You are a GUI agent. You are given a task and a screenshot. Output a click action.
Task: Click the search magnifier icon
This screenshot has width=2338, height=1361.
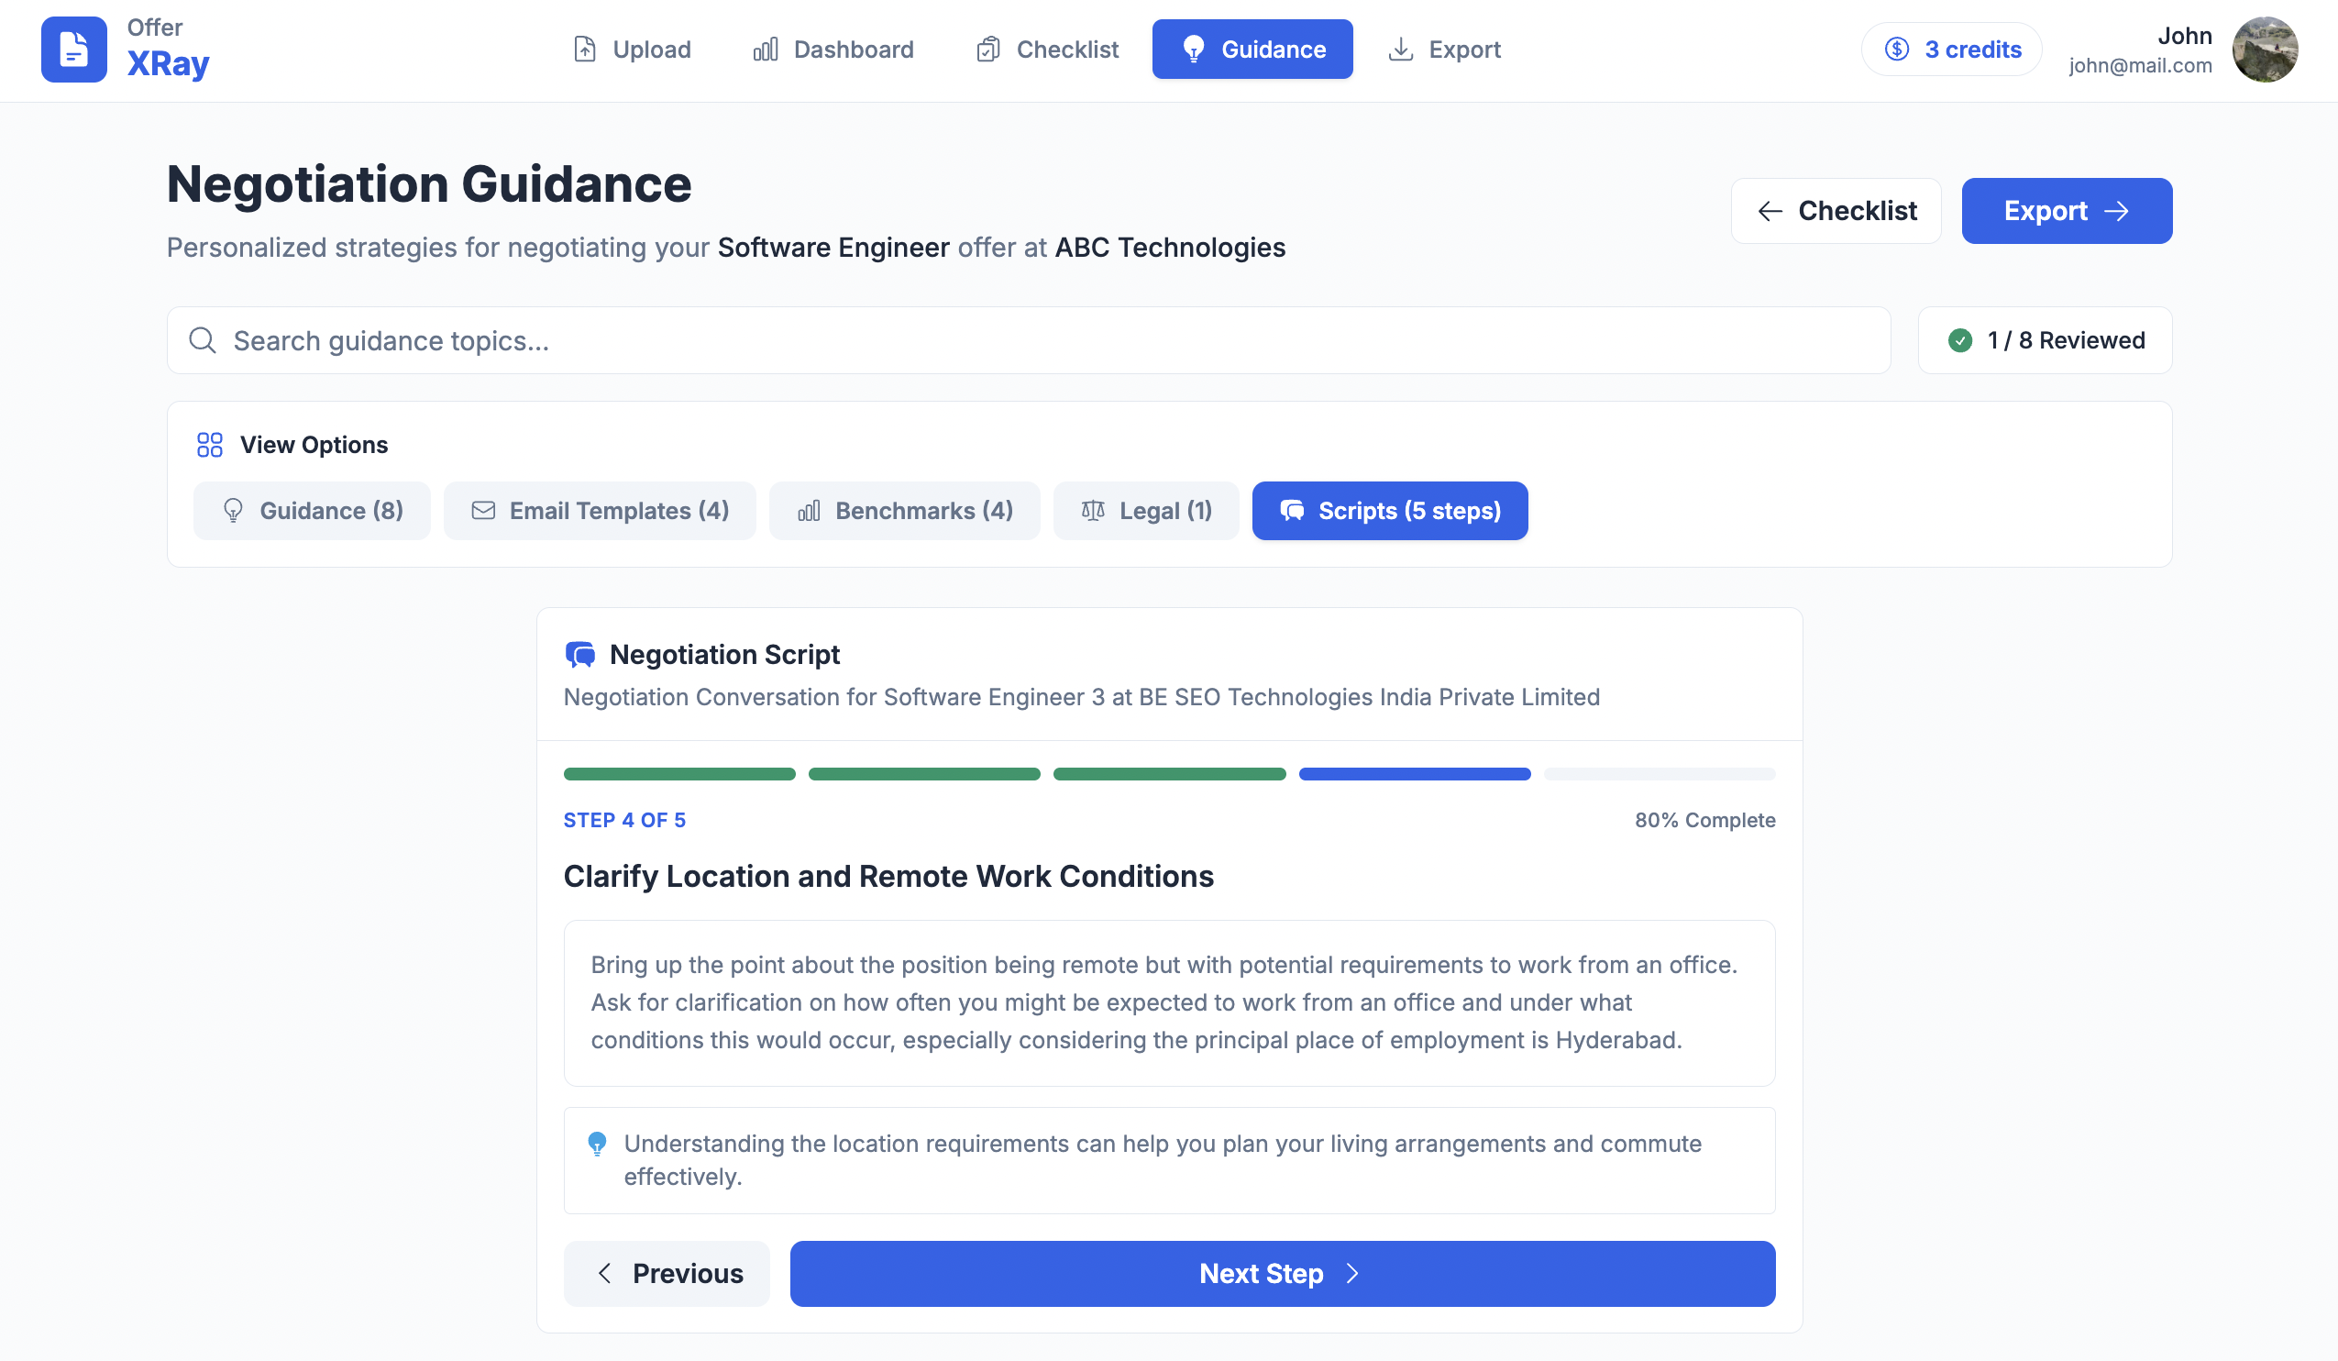pos(203,340)
